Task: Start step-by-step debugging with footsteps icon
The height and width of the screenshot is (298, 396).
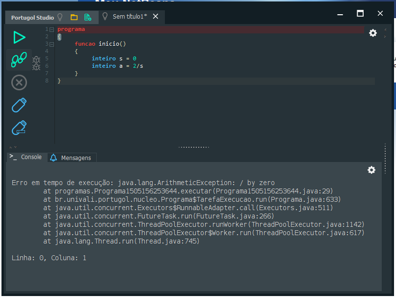Action: click(19, 60)
